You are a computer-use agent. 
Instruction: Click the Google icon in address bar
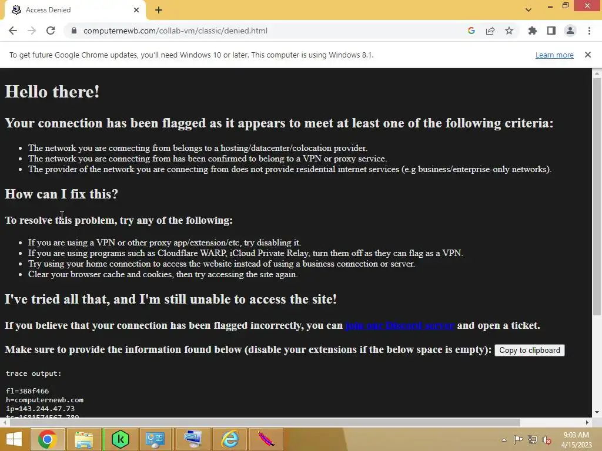pyautogui.click(x=471, y=31)
